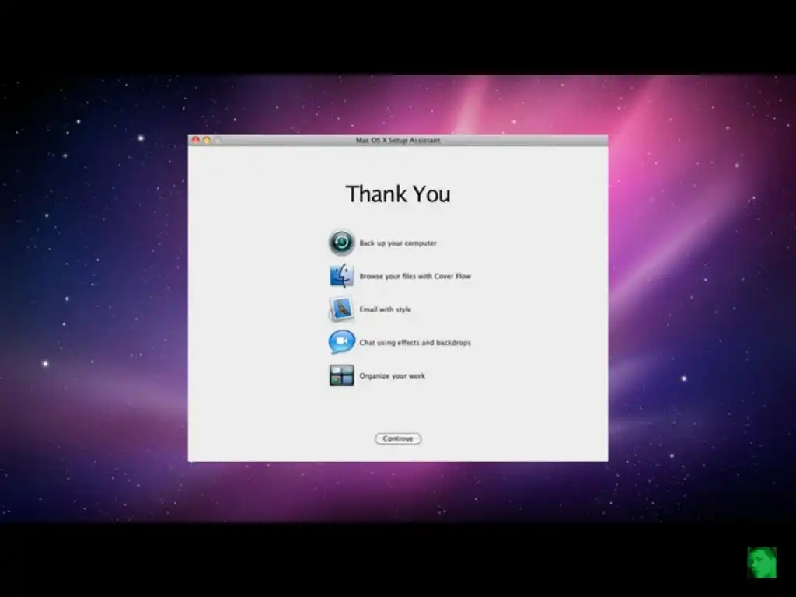Close the Setup Assistant window
This screenshot has height=597, width=796.
pos(195,140)
